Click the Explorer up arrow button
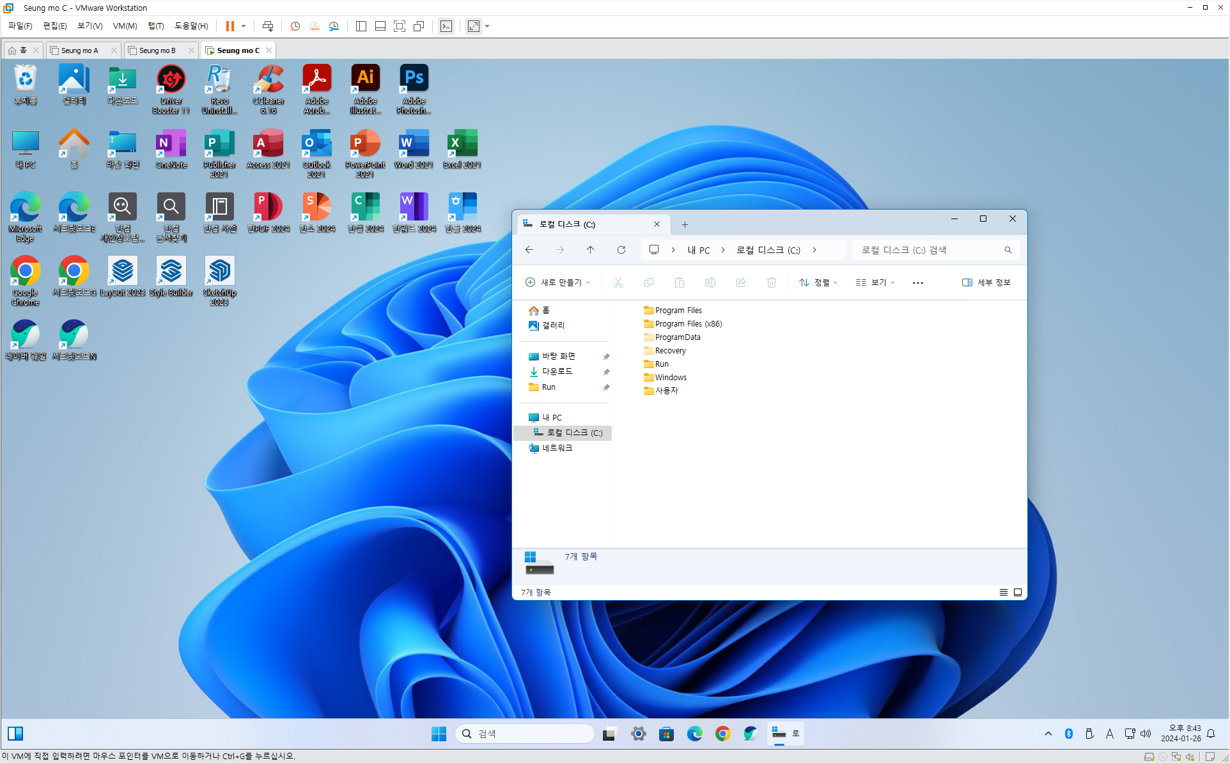This screenshot has height=763, width=1230. click(590, 250)
